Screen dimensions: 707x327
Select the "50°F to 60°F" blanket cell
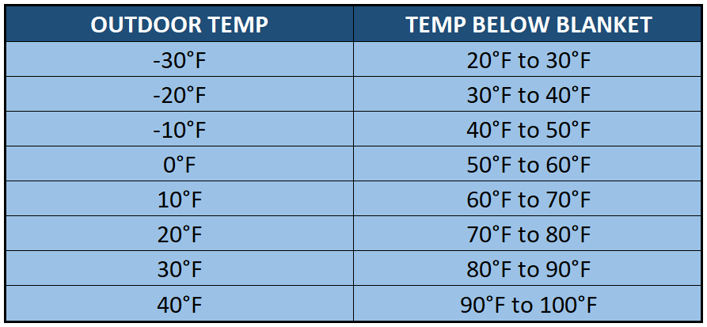pos(529,165)
